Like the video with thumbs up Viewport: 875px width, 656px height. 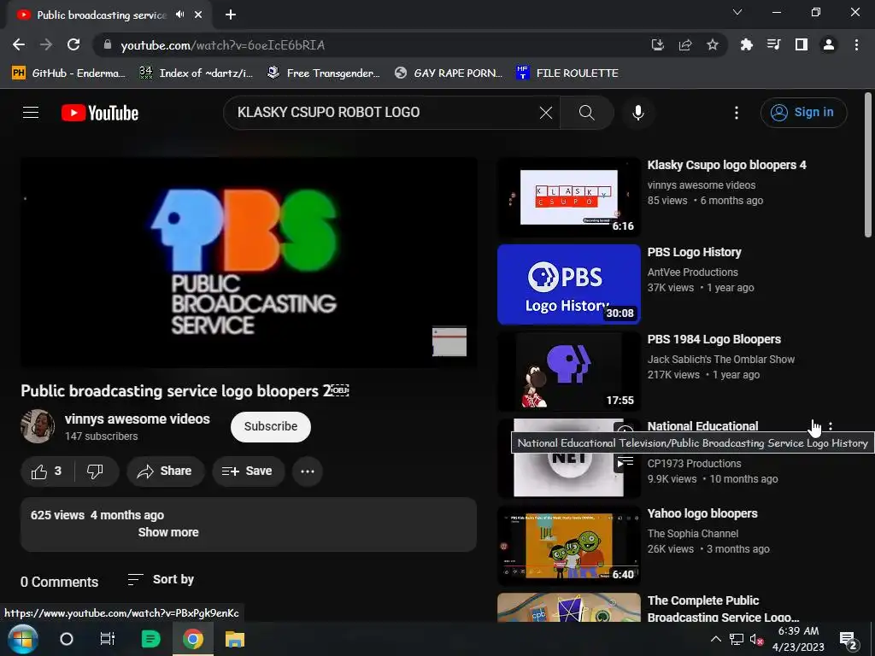pos(48,471)
